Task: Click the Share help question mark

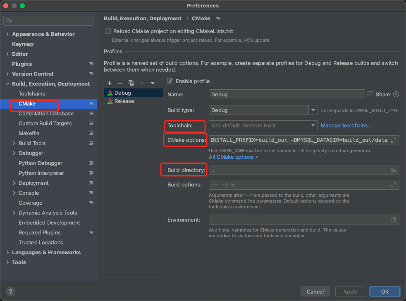Action: coord(396,94)
